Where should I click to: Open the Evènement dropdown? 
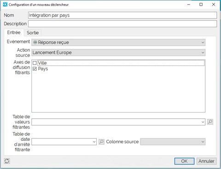[118, 42]
